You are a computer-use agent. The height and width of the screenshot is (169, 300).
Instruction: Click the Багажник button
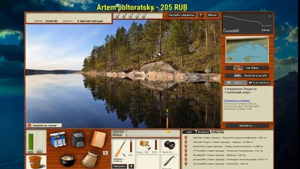pyautogui.click(x=259, y=83)
